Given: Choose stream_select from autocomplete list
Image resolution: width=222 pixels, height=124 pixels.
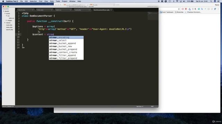Looking at the screenshot, I should coord(66,40).
